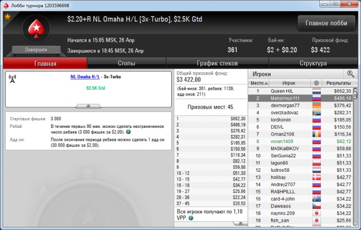
Task: Open the NL Omaha H/L link
Action: (85, 77)
